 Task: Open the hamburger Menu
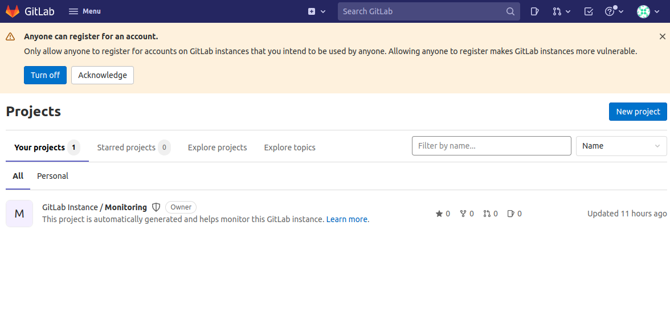click(x=84, y=11)
